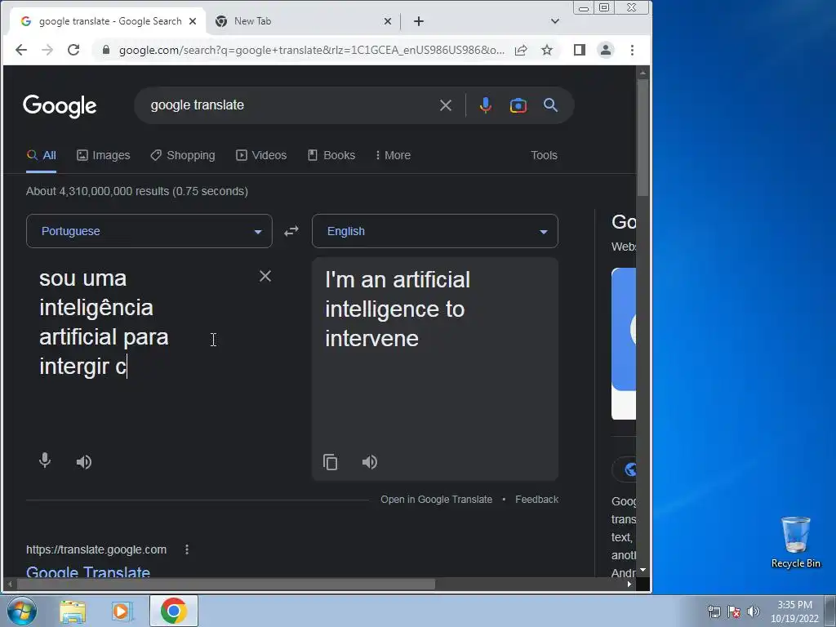Open Chrome three-dot menu
836x627 pixels.
(x=633, y=50)
